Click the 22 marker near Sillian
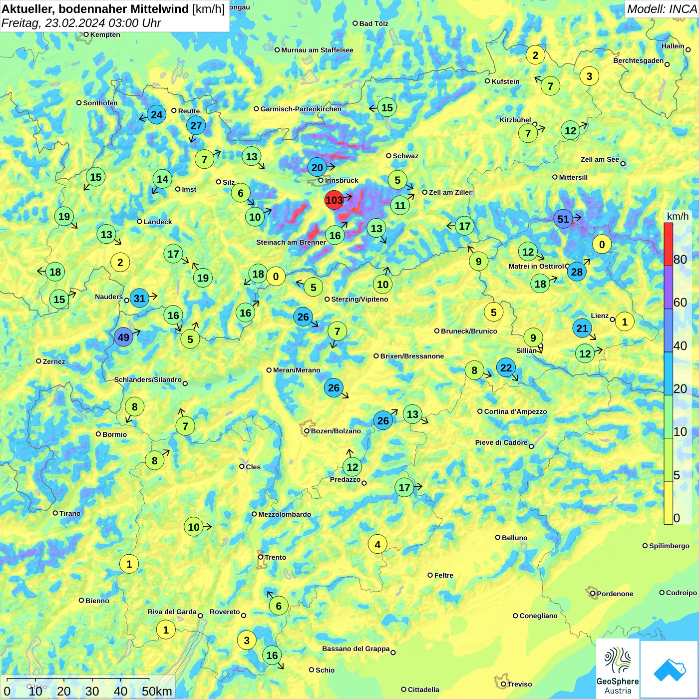 coord(506,367)
